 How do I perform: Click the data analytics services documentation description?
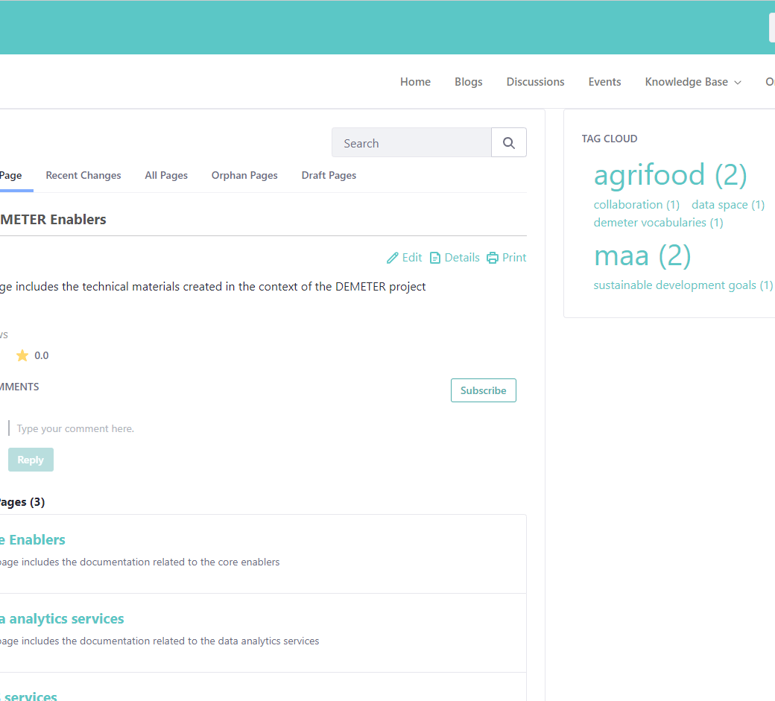coord(159,641)
